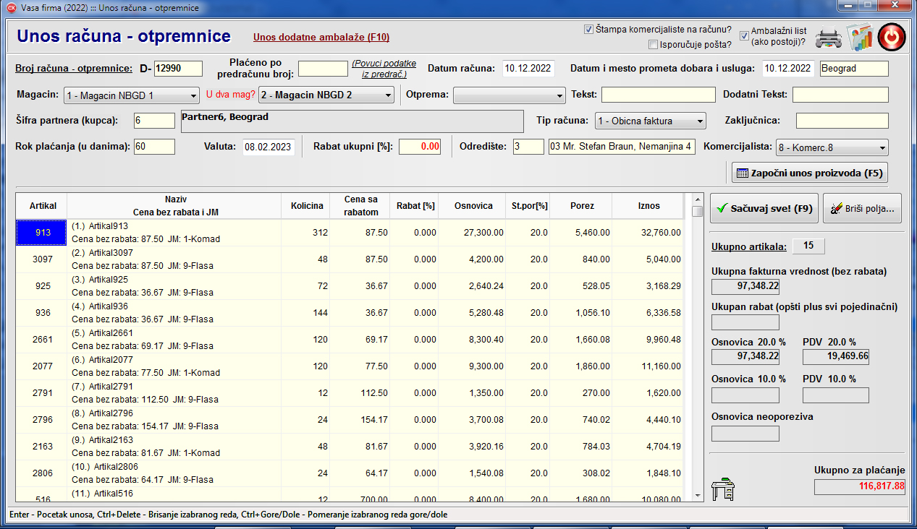Click the red power exit icon
917x529 pixels.
pos(892,38)
